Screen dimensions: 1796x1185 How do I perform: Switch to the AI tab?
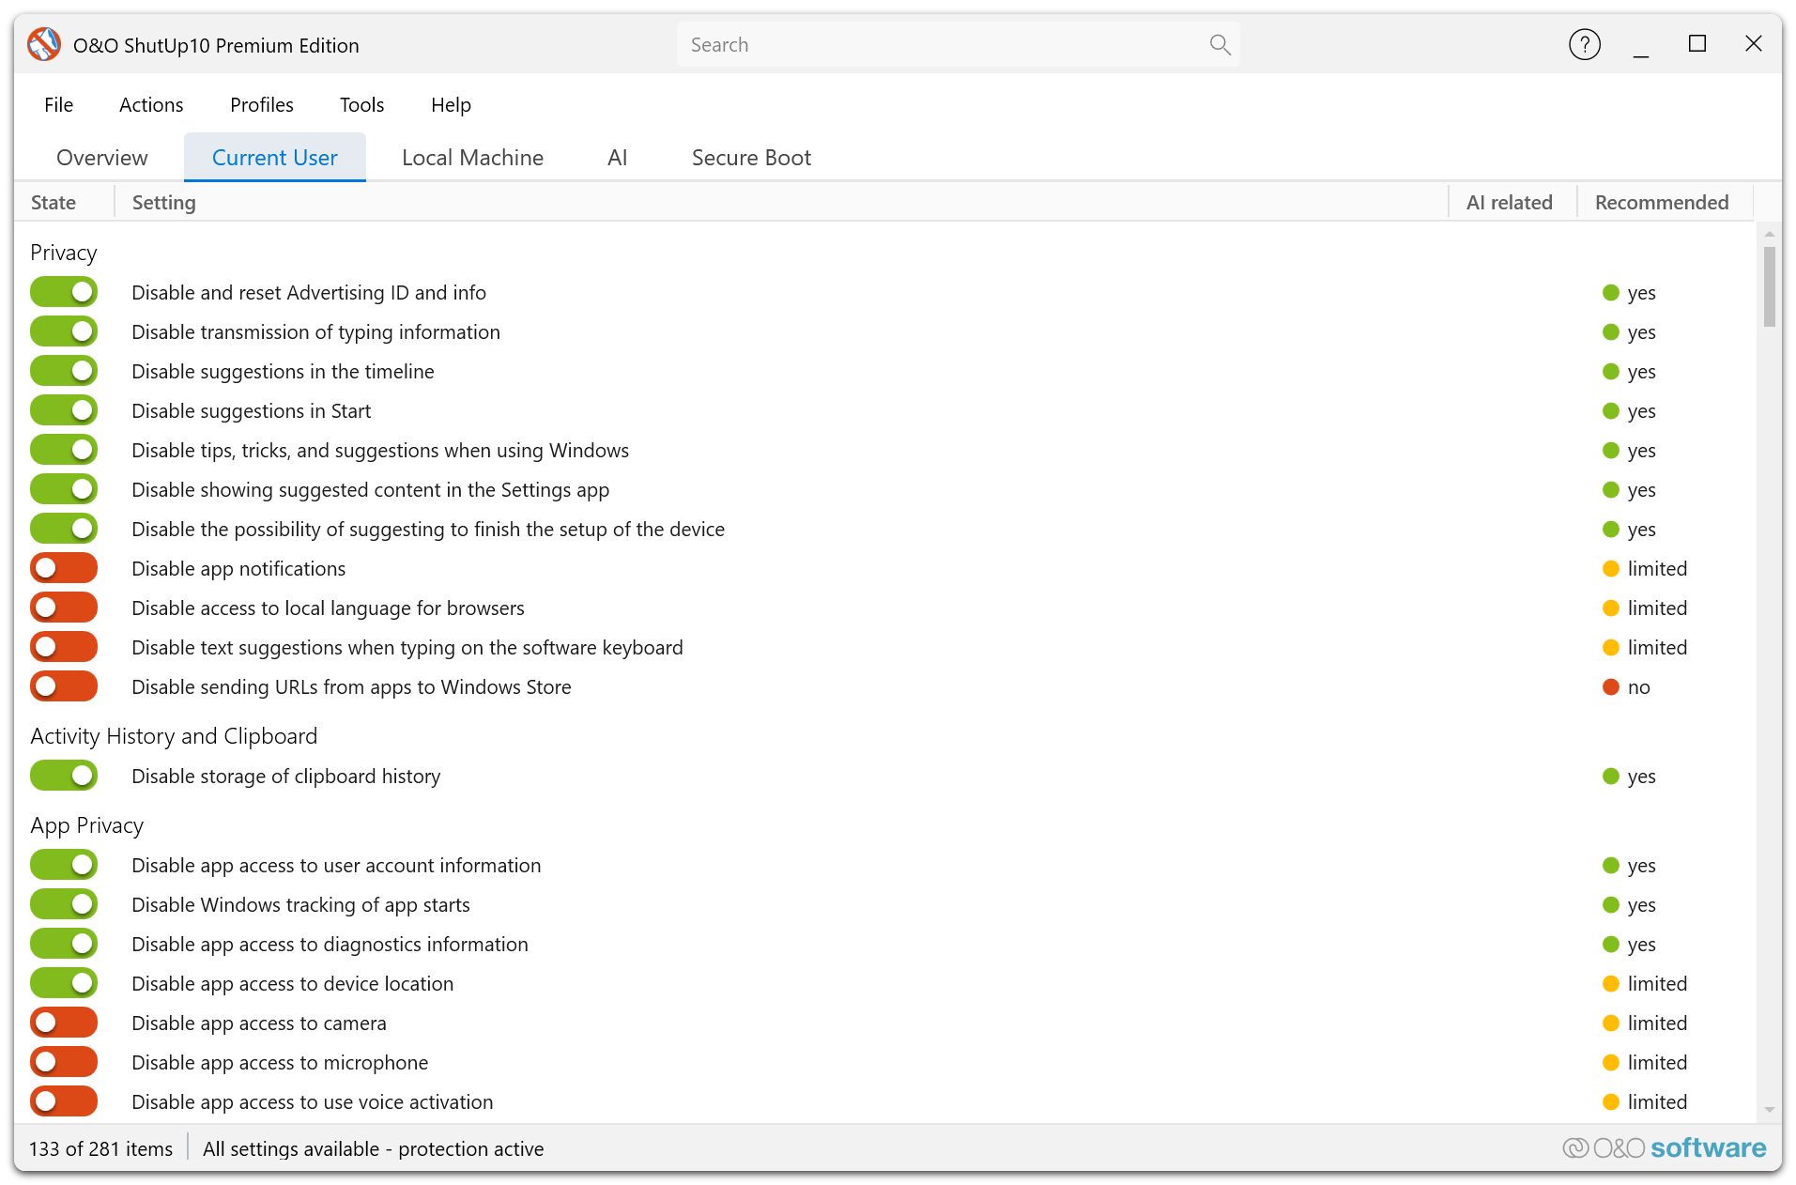[x=617, y=157]
